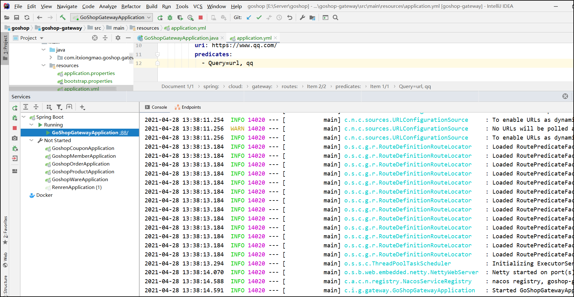Fold the predicates block at line 11
This screenshot has height=297, width=574.
click(158, 54)
